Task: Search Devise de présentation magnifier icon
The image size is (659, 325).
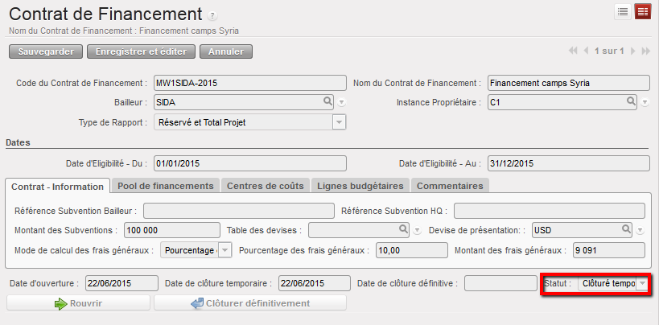Action: (626, 229)
